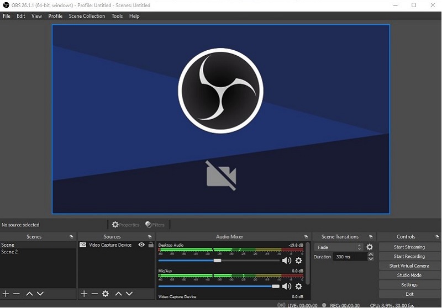Click 'No source selected' label
The image size is (442, 308).
(x=20, y=225)
